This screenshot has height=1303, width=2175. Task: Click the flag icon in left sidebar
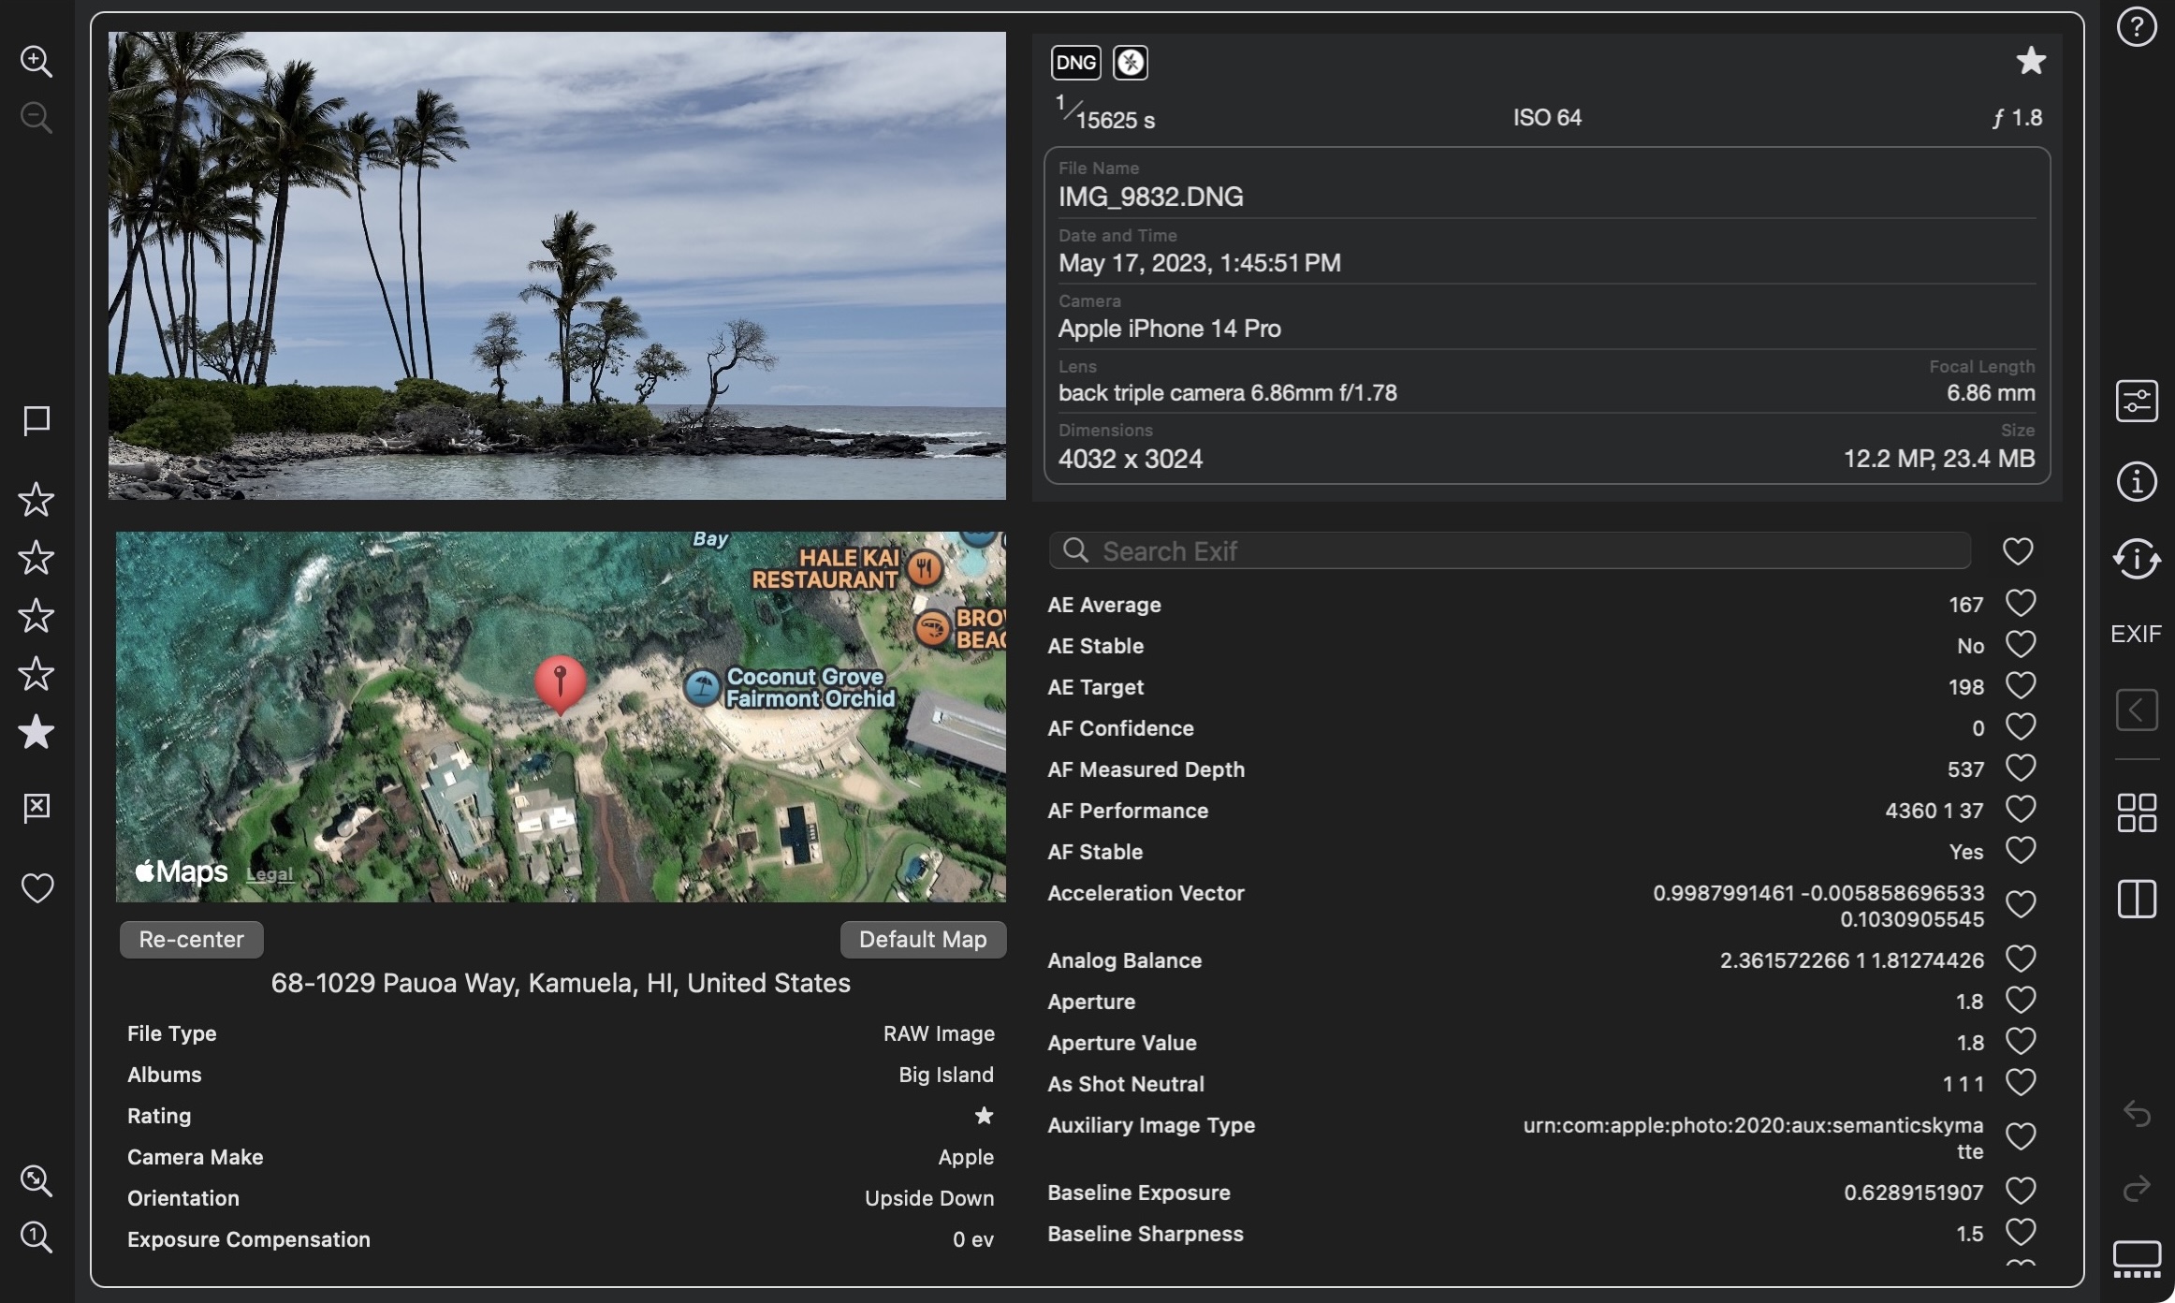tap(36, 420)
